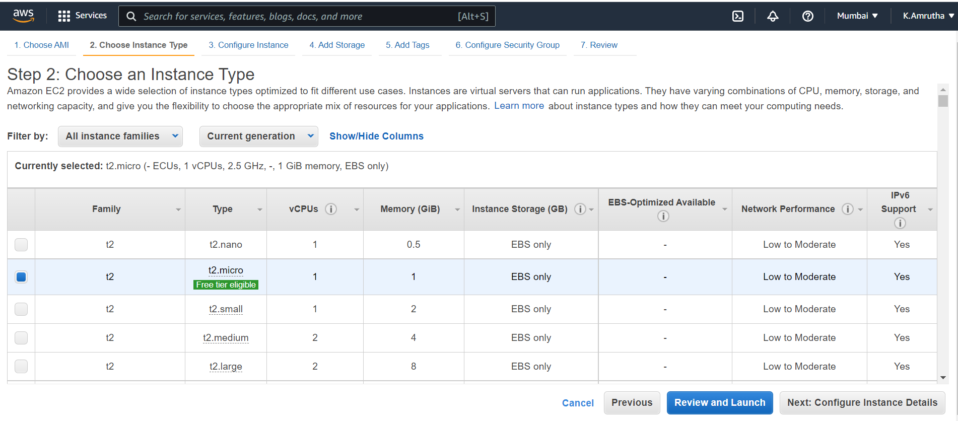Go to the 1. Choose AMI tab
Screen dimensions: 958x421
41,45
